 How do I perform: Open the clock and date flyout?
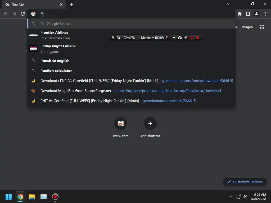coord(259,197)
